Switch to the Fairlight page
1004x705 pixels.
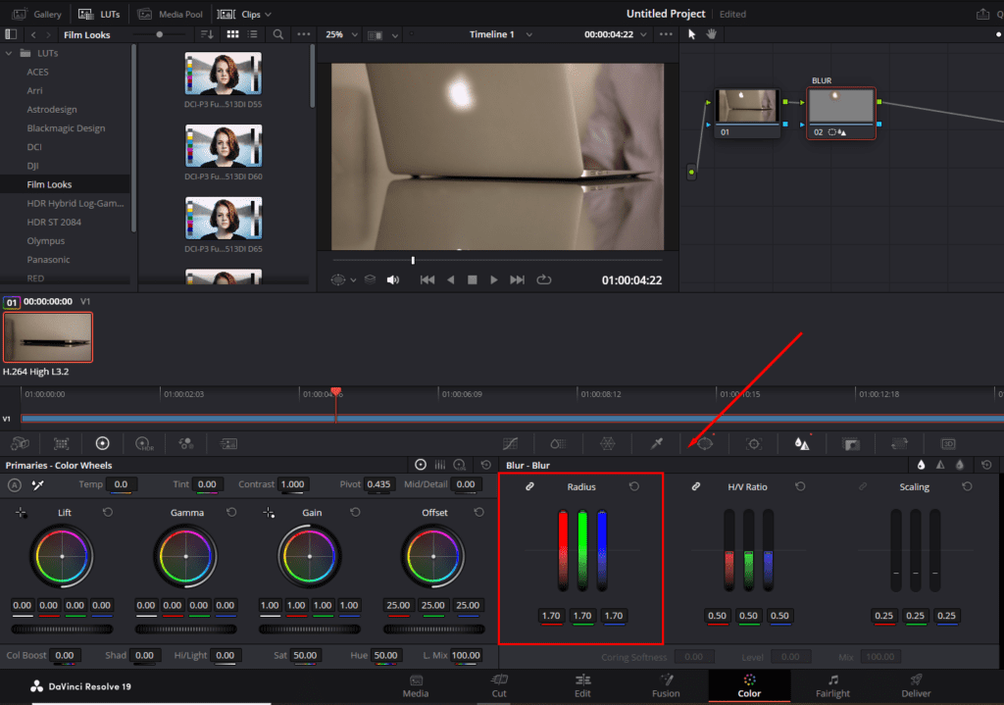coord(833,685)
